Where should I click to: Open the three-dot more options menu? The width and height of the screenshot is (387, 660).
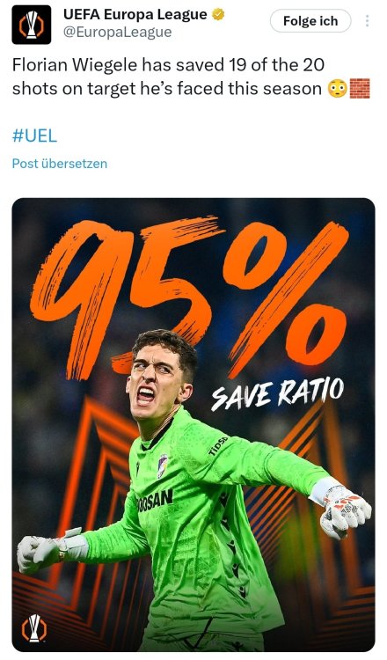(x=368, y=20)
